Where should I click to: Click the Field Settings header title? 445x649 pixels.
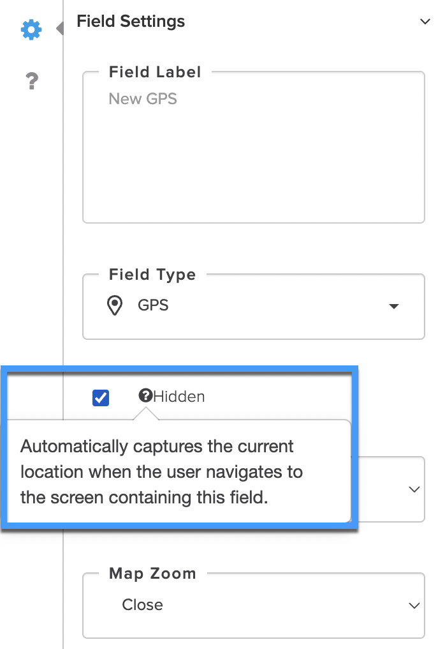point(131,22)
